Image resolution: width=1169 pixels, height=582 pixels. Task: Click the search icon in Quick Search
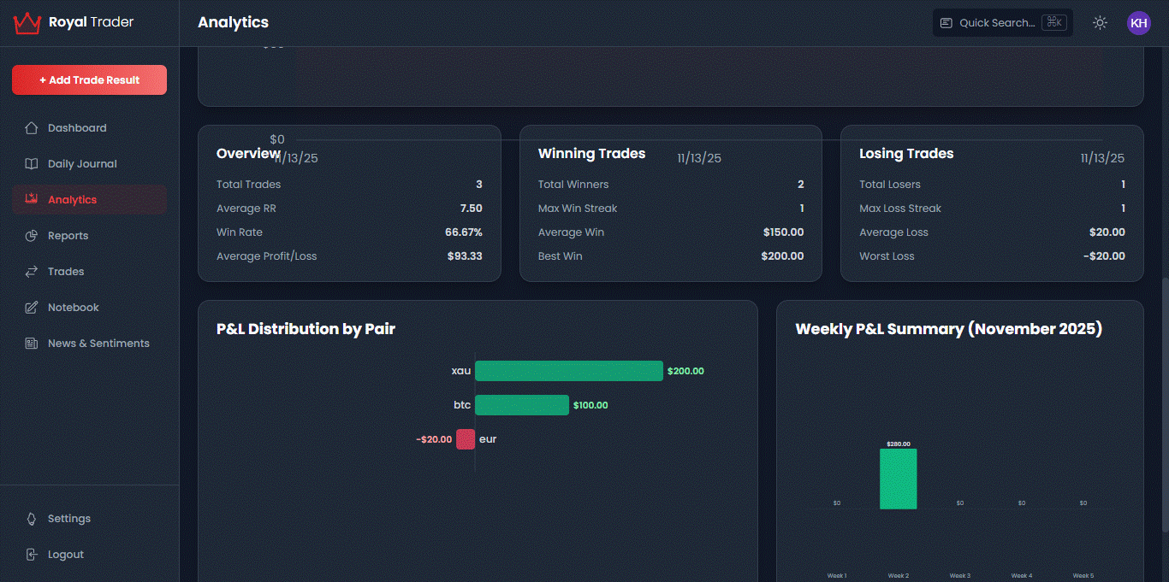pos(946,22)
